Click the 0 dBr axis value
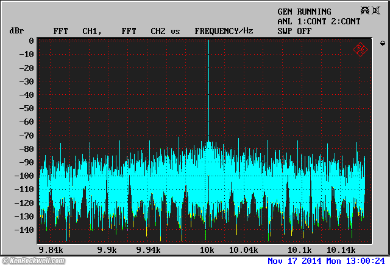 pyautogui.click(x=31, y=41)
